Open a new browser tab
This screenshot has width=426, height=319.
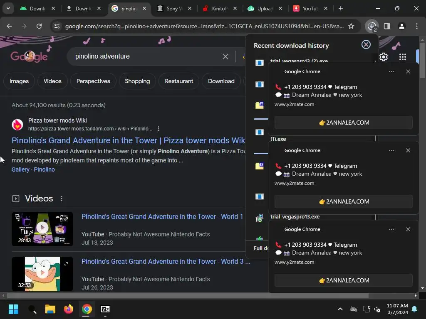click(340, 8)
